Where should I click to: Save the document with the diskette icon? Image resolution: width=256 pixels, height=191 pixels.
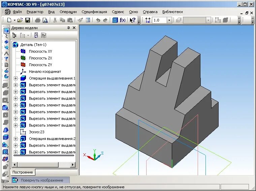coord(28,20)
